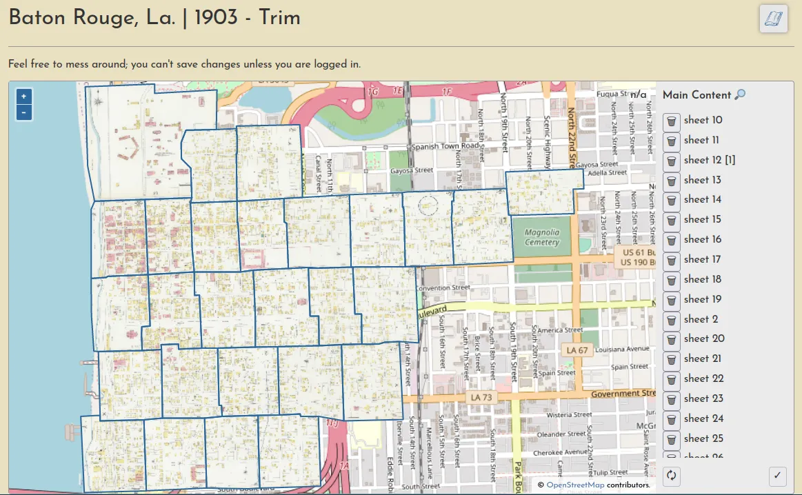
Task: Click the n/a label above the map
Action: pos(638,94)
